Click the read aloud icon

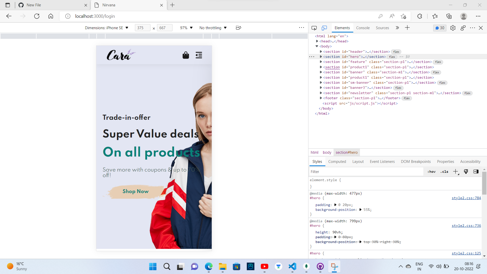click(392, 16)
